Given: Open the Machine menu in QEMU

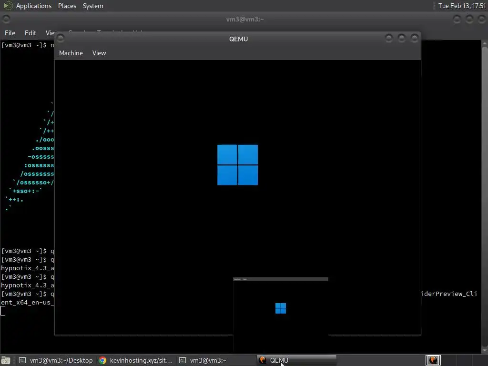Looking at the screenshot, I should (71, 53).
